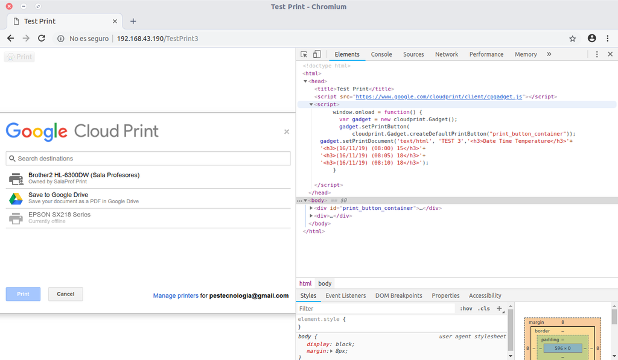Image resolution: width=618 pixels, height=360 pixels.
Task: Toggle the device toolbar in DevTools
Action: point(317,54)
